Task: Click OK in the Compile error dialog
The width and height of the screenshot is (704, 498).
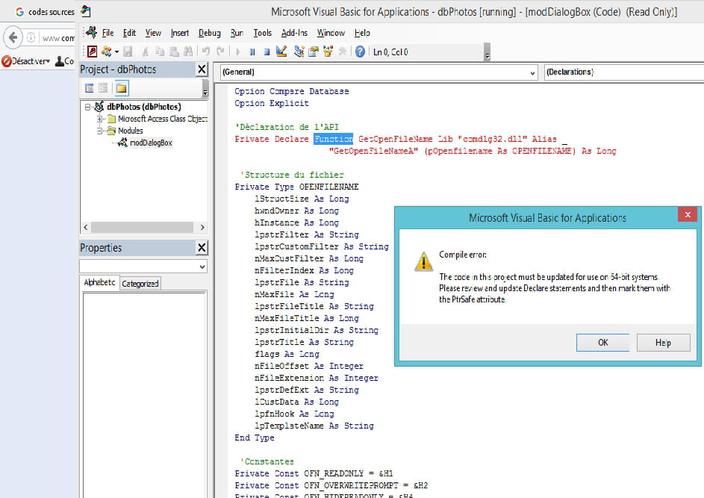Action: pos(603,343)
